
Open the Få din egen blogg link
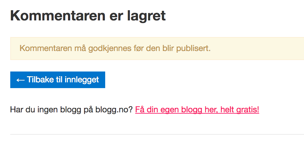pyautogui.click(x=197, y=110)
